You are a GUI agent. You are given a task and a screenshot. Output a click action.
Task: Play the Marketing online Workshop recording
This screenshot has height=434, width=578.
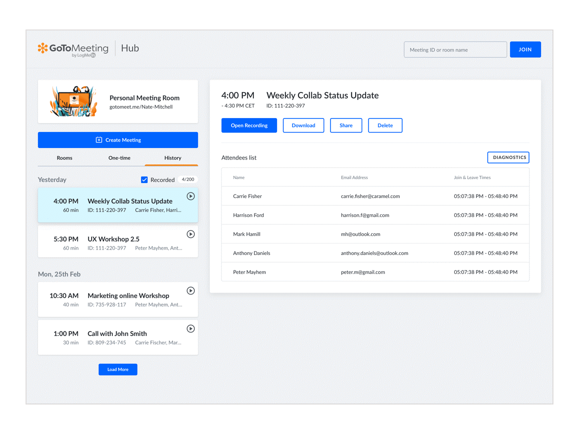pyautogui.click(x=190, y=290)
